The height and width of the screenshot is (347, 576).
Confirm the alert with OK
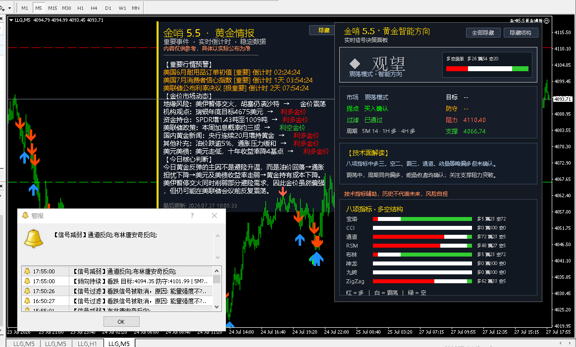tap(121, 322)
